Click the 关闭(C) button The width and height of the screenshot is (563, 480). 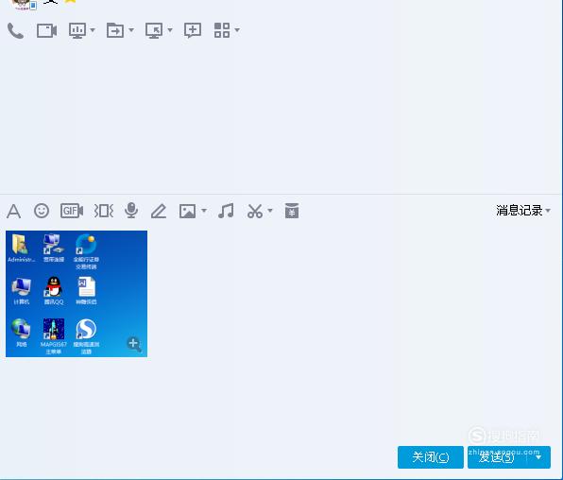click(x=431, y=457)
